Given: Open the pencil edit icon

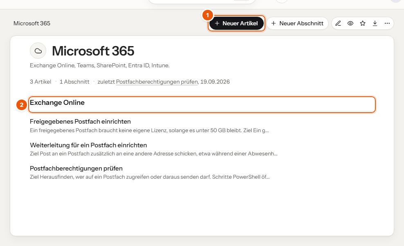Looking at the screenshot, I should coord(338,23).
